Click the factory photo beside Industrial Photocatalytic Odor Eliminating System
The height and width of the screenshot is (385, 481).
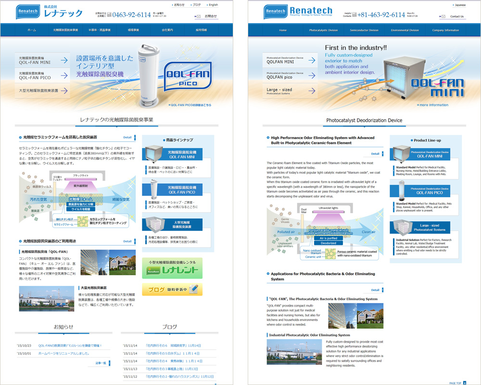click(x=294, y=352)
